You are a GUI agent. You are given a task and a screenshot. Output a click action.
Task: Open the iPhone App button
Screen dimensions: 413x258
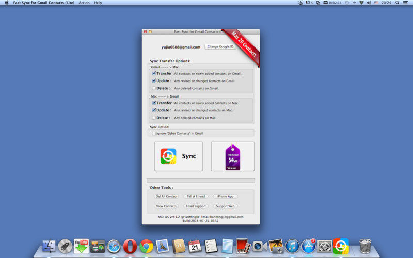coord(225,197)
